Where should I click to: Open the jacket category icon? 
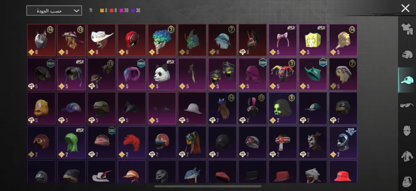(x=407, y=156)
